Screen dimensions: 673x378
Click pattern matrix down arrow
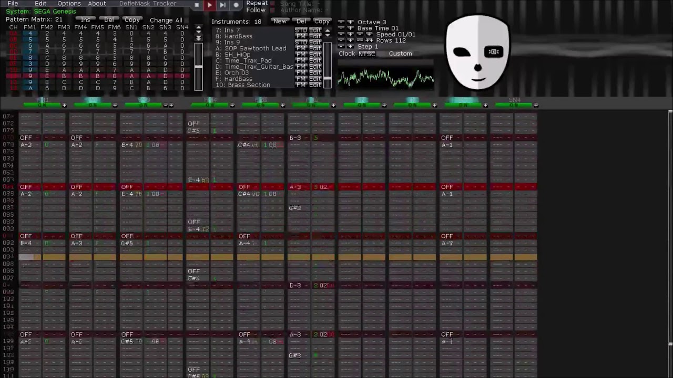point(198,33)
